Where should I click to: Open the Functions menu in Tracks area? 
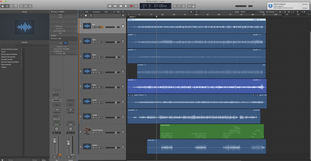click(97, 12)
